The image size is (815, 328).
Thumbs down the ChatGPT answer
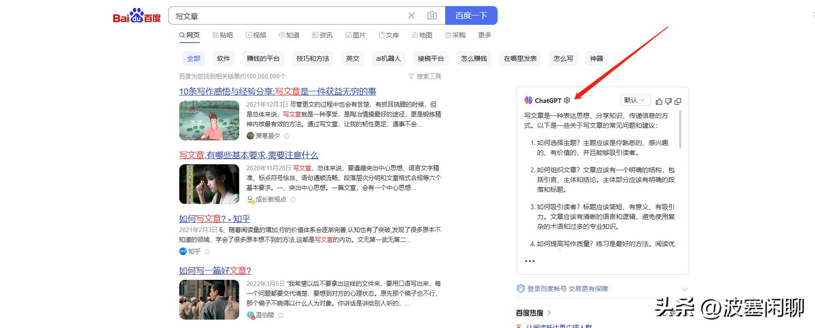click(668, 101)
